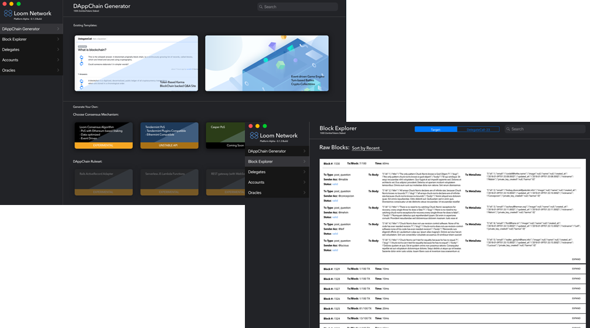Viewport: 590px width, 328px height.
Task: Focus the search field in Block Explorer window
Action: tap(545, 129)
